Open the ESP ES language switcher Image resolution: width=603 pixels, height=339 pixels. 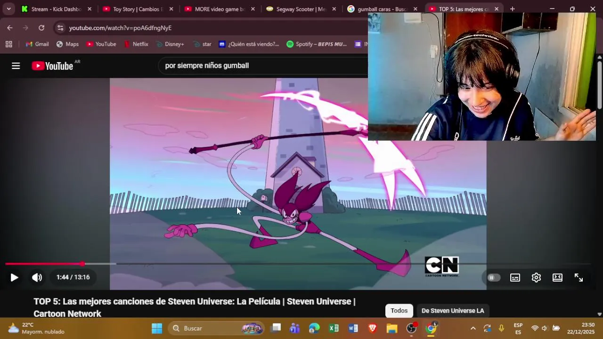coord(518,328)
